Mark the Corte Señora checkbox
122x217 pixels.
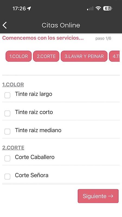[7, 177]
